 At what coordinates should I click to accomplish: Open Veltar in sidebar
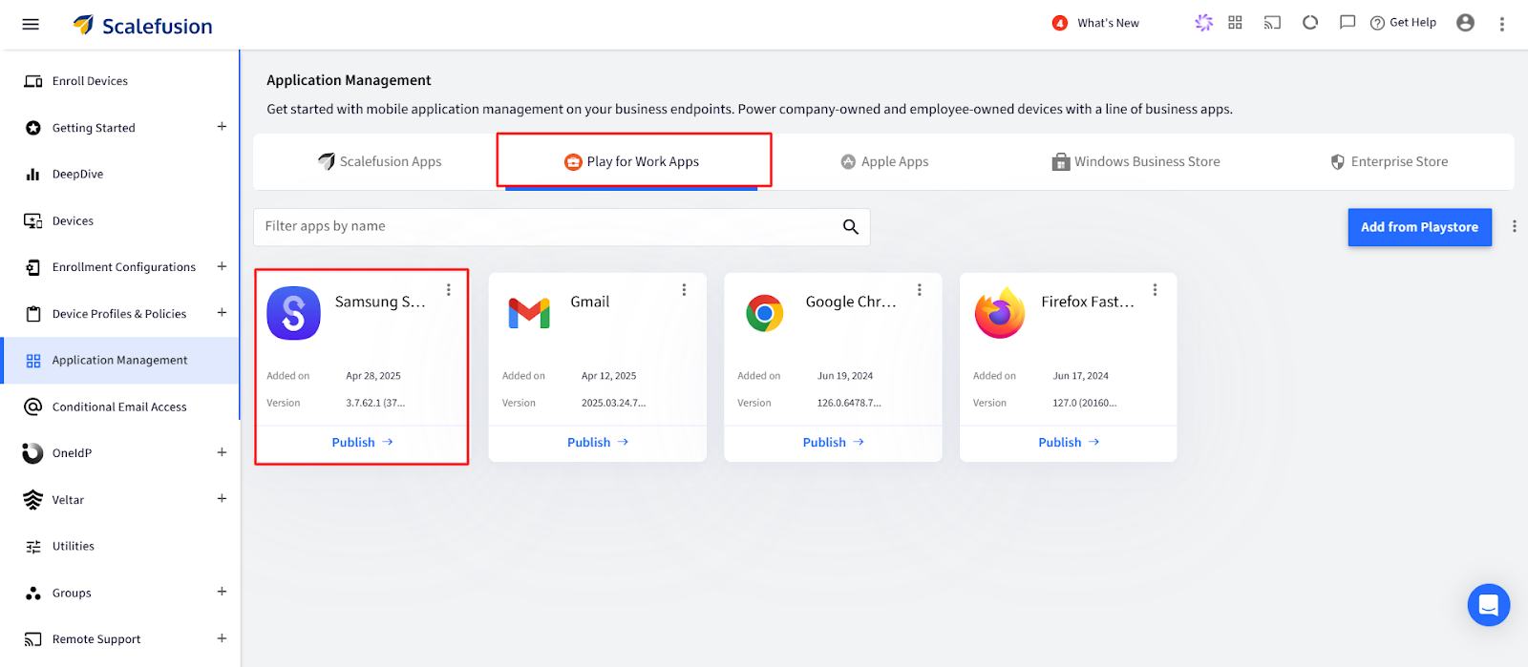click(x=68, y=500)
